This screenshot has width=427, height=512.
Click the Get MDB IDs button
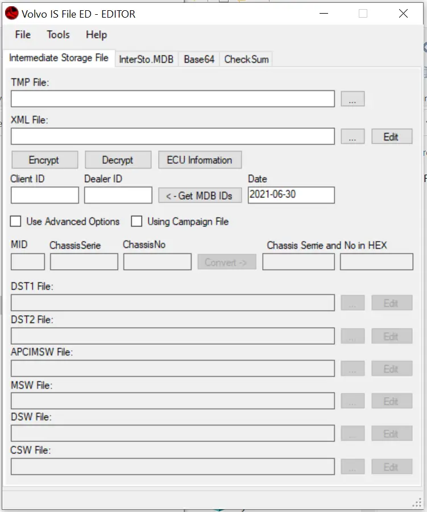200,196
